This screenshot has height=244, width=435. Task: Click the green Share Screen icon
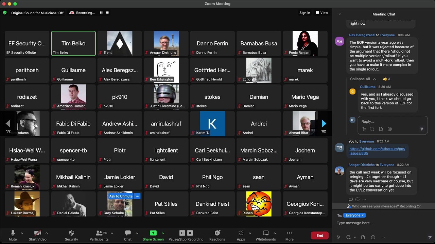153,233
